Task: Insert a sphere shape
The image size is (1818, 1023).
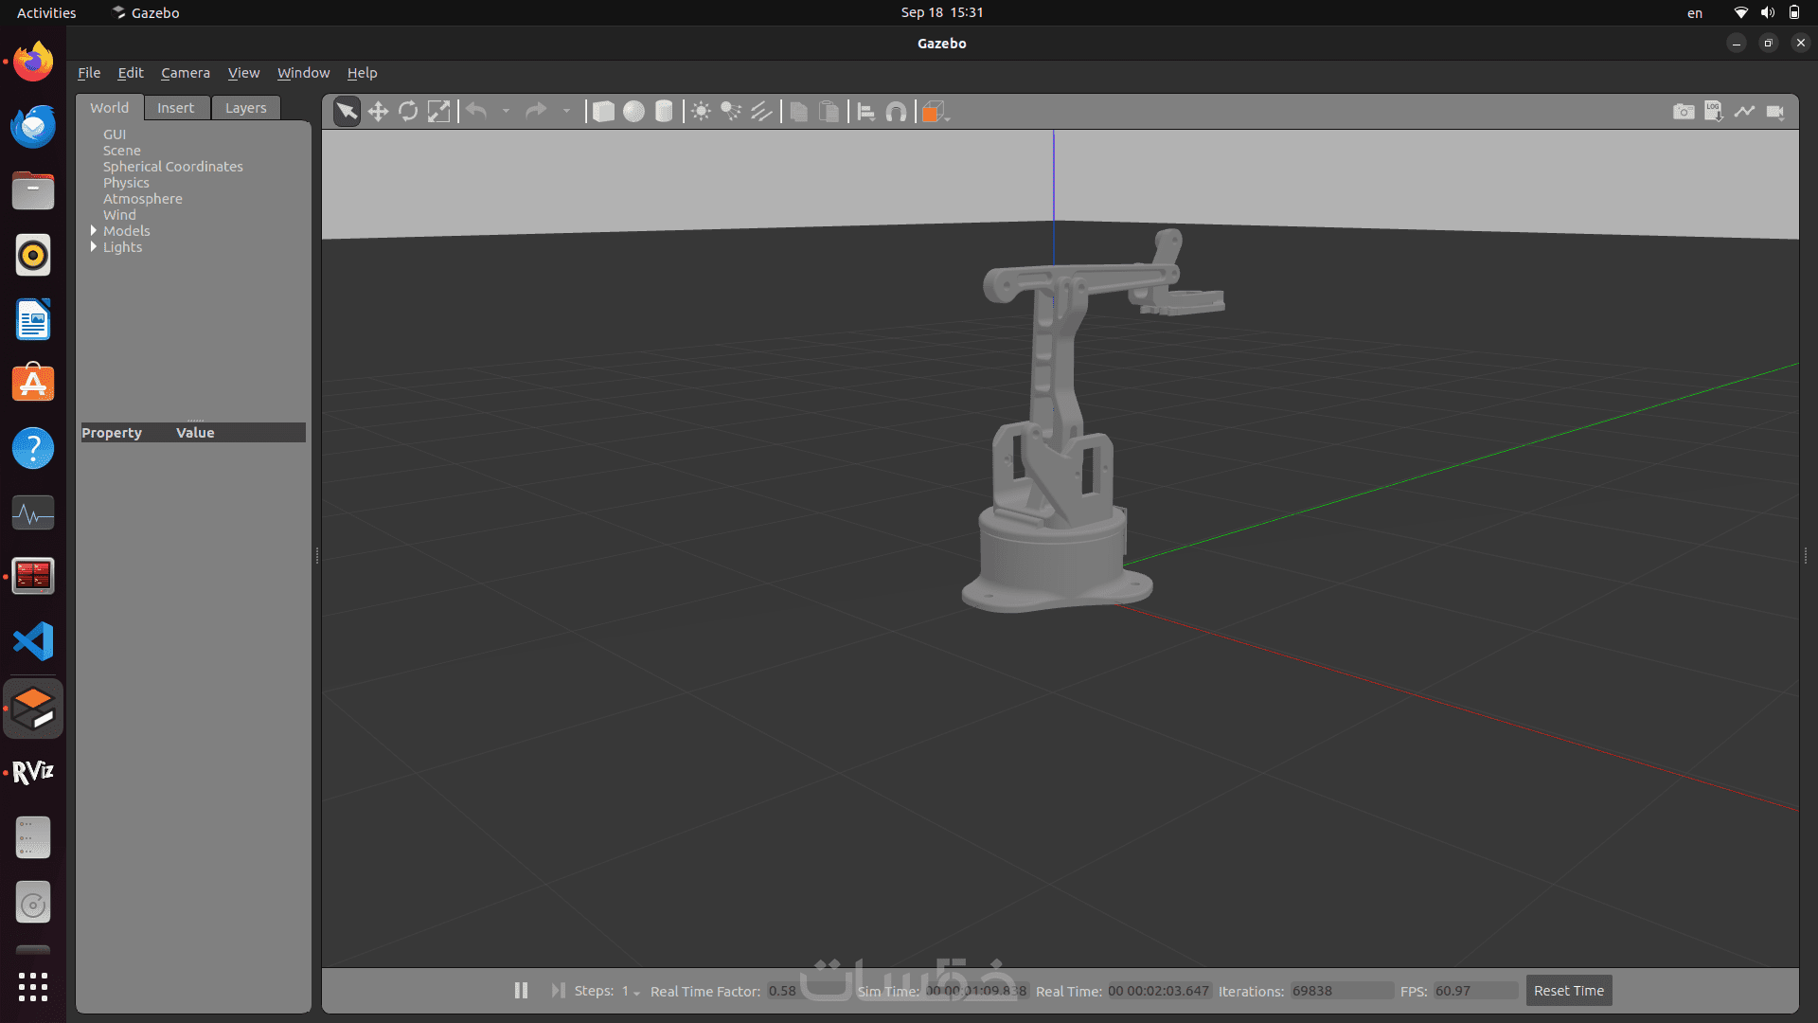Action: (633, 112)
